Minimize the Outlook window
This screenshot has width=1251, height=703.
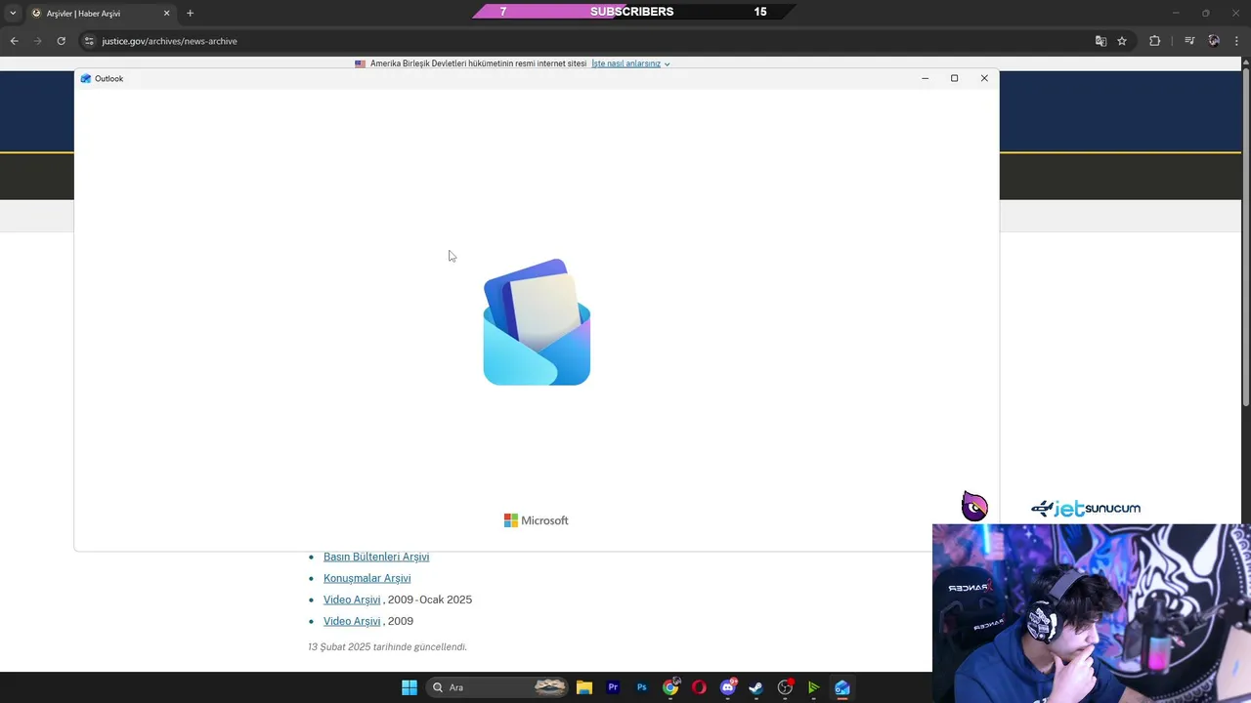(925, 78)
